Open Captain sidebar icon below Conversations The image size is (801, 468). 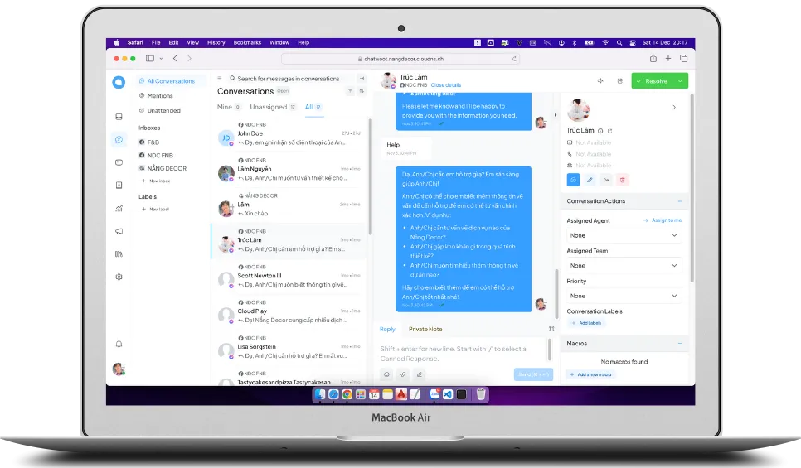119,162
